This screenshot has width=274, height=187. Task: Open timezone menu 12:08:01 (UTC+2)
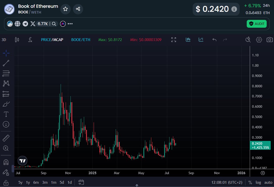(227, 182)
